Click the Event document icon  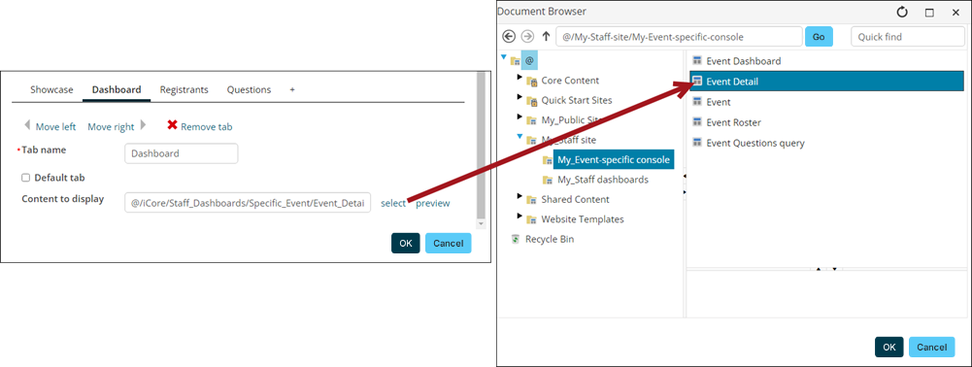pyautogui.click(x=697, y=102)
